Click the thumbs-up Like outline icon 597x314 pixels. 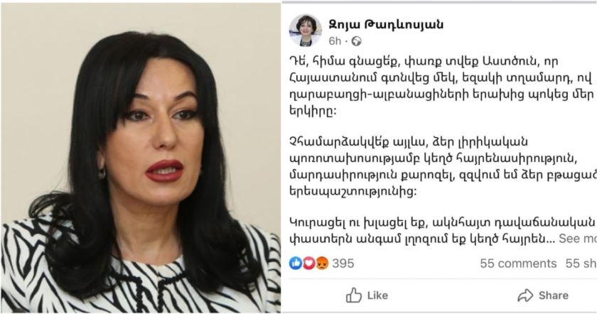354,295
